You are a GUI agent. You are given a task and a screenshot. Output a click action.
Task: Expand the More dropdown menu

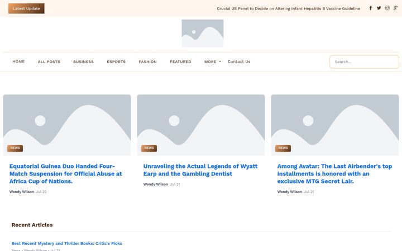pyautogui.click(x=213, y=62)
